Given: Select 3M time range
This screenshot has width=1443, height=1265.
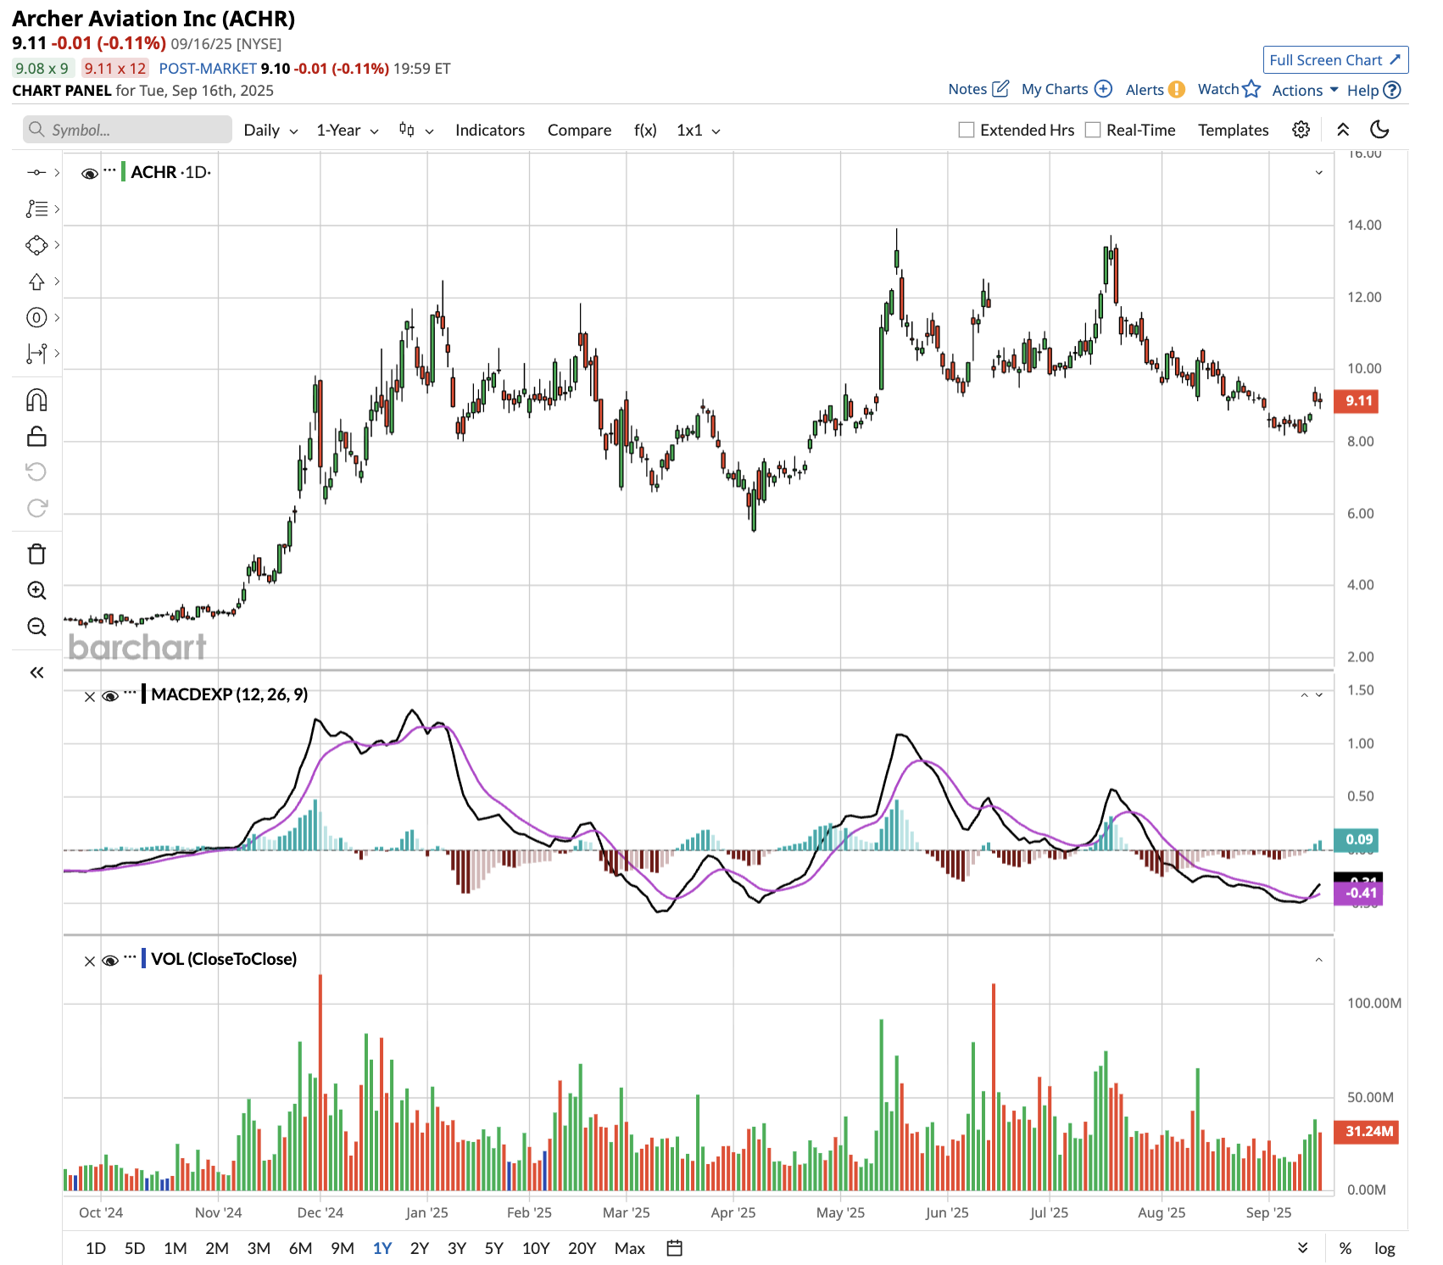Looking at the screenshot, I should pos(259,1248).
